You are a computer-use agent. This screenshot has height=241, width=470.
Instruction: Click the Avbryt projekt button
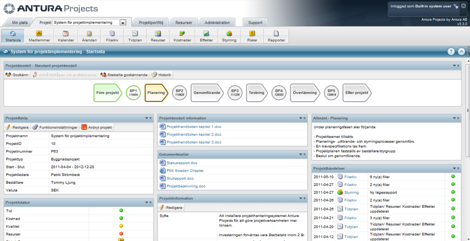pos(97,127)
